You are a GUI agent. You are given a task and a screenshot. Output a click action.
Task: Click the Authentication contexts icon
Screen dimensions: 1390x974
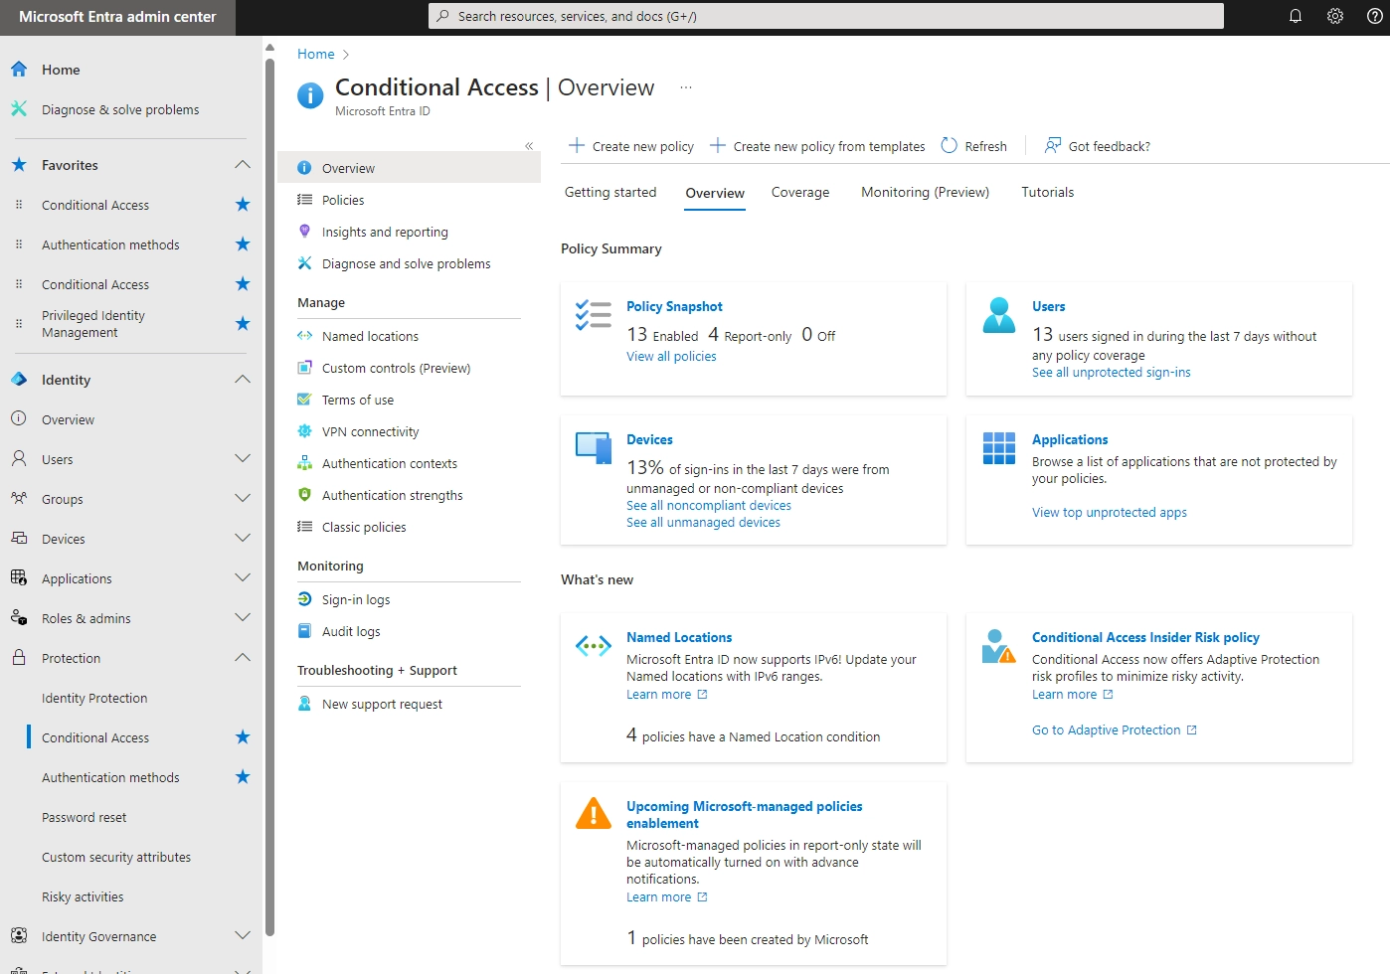click(305, 463)
